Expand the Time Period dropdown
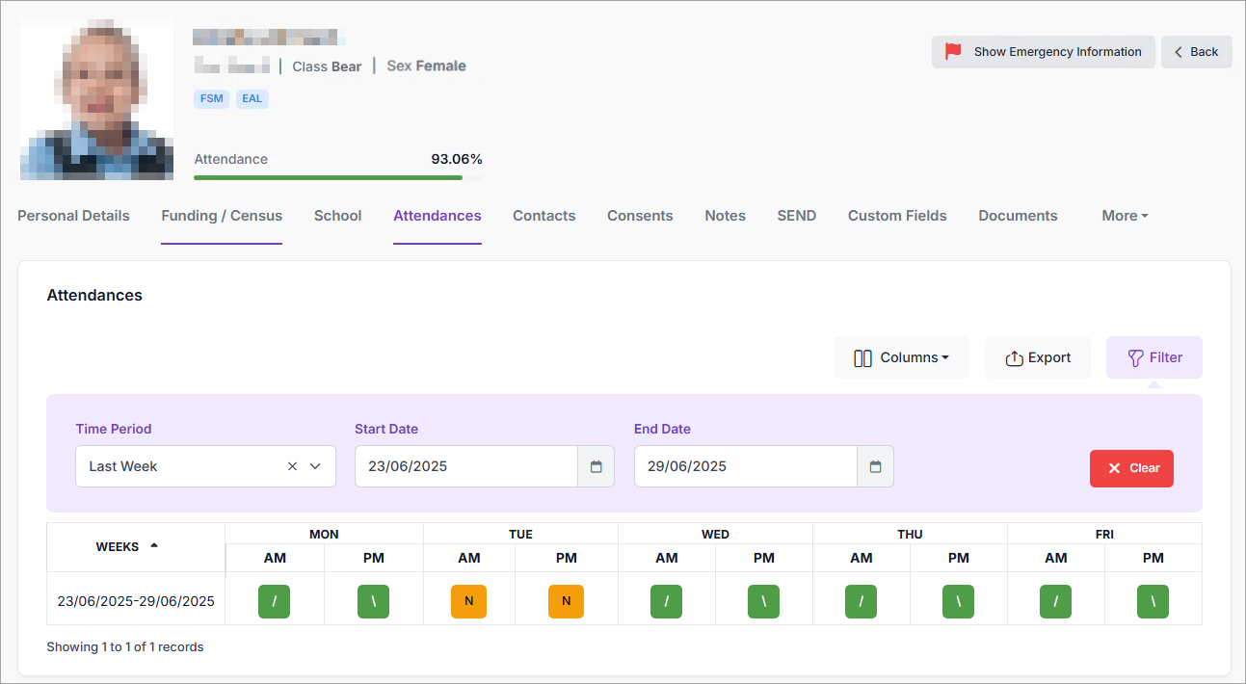The height and width of the screenshot is (684, 1246). coord(315,466)
